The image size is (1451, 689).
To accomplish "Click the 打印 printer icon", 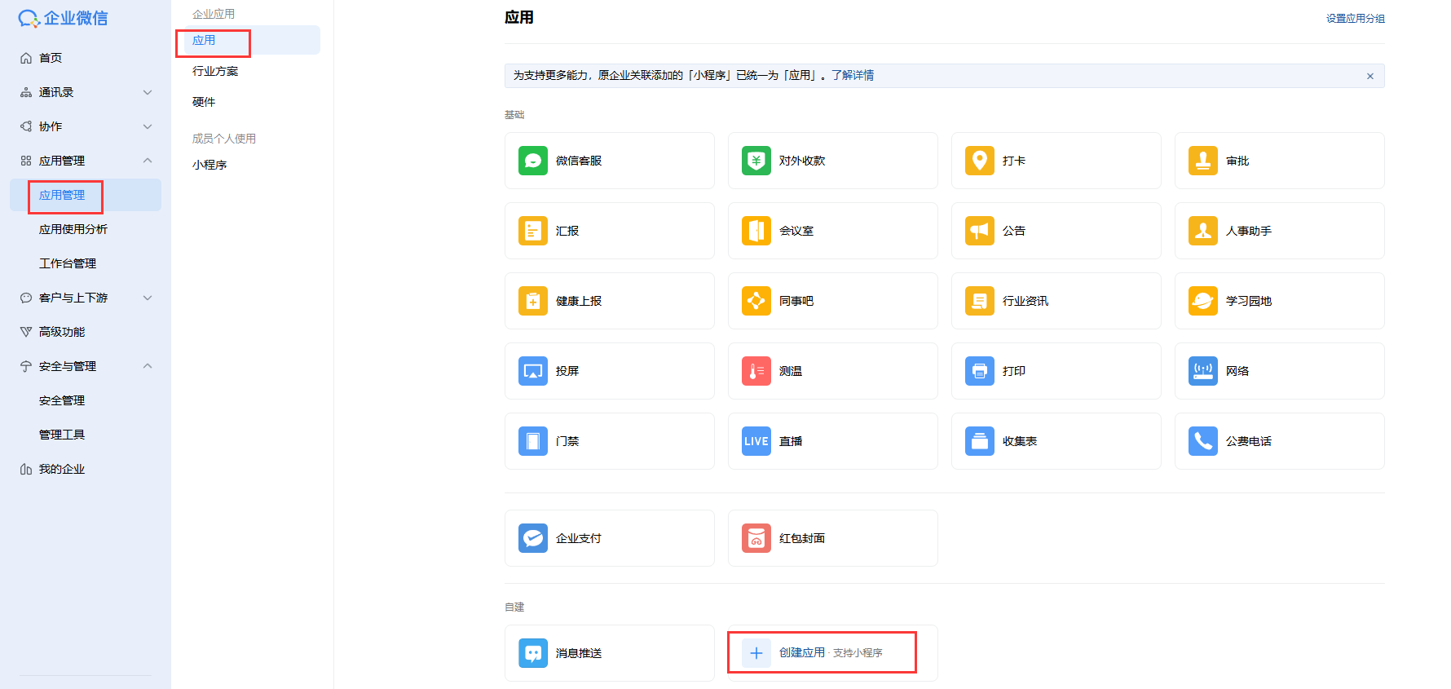I will pyautogui.click(x=980, y=371).
